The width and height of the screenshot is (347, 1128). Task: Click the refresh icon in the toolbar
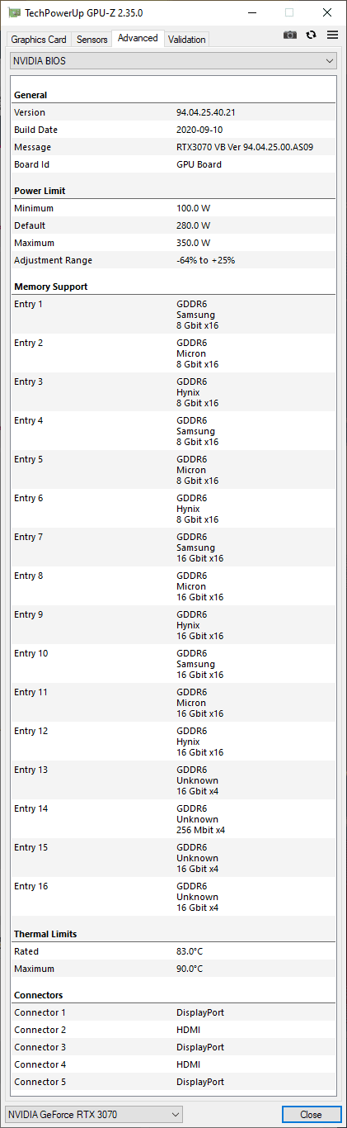311,35
